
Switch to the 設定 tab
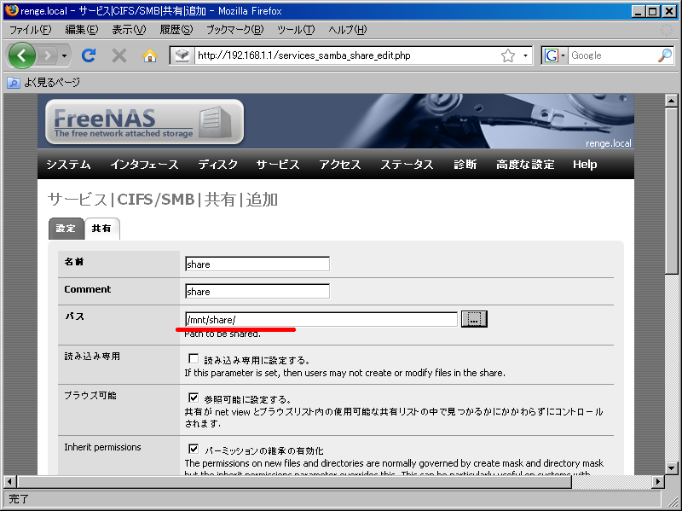(x=66, y=229)
